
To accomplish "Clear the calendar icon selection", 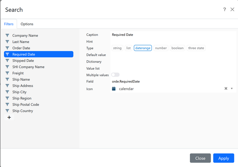I will click(226, 88).
